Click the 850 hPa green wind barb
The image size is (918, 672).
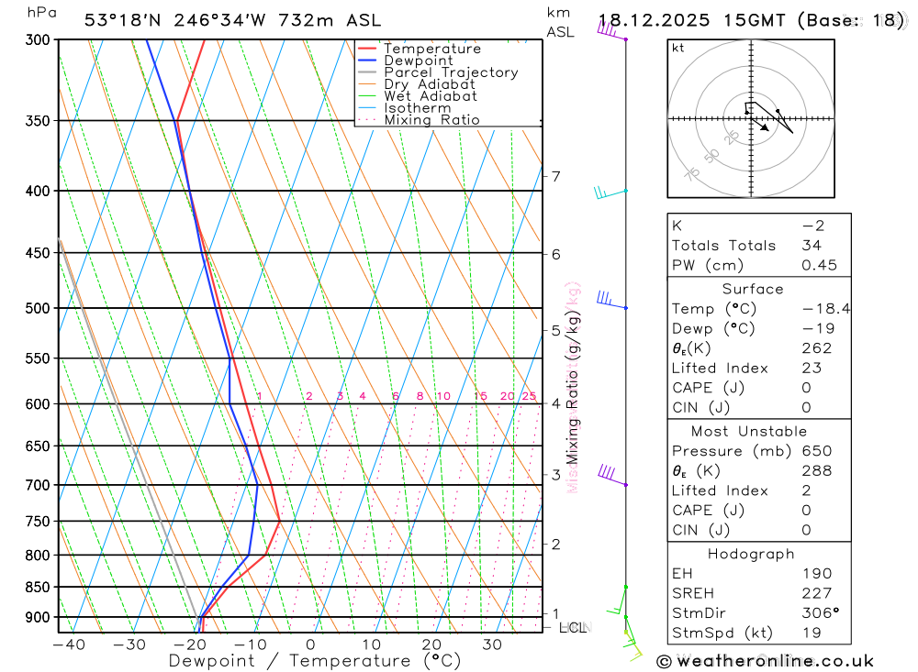[617, 600]
